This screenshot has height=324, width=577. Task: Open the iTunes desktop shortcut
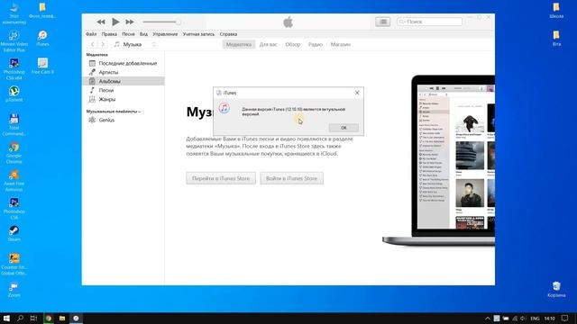click(x=42, y=39)
